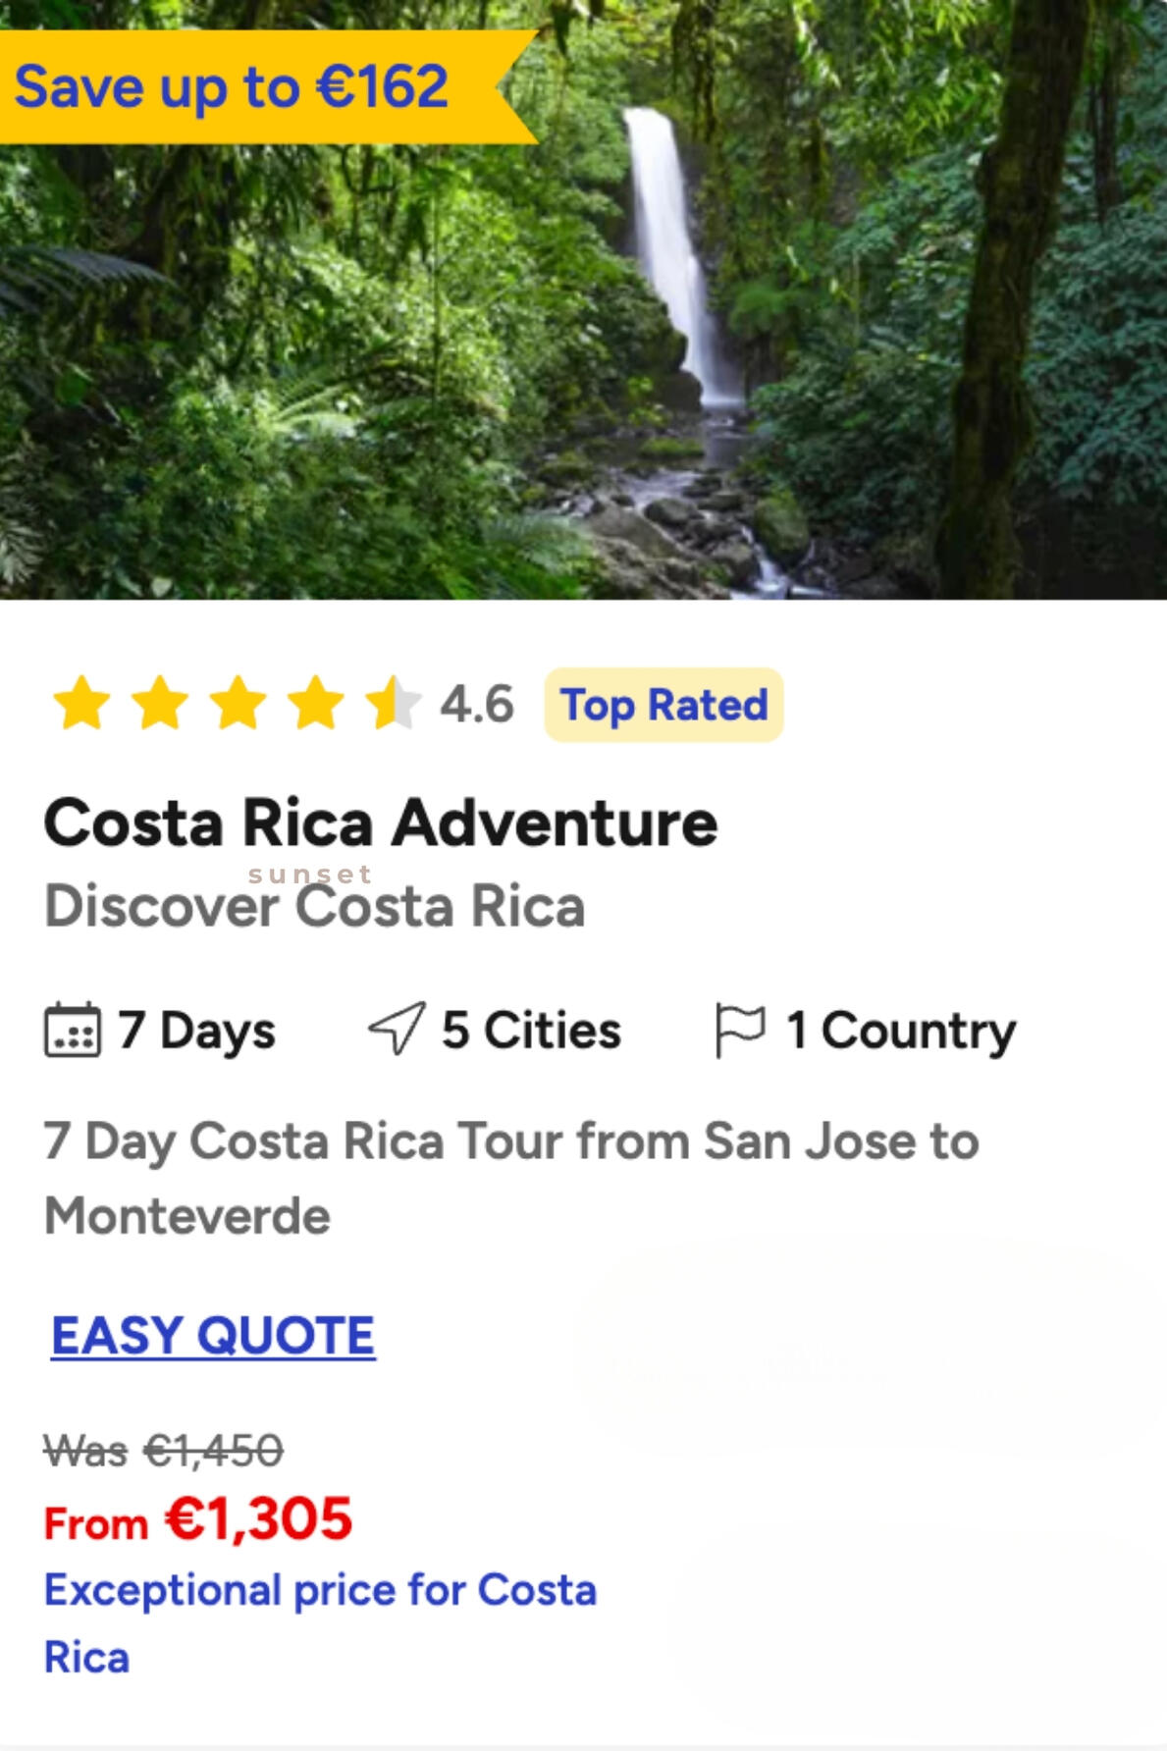Click the third yellow rating star
The width and height of the screenshot is (1167, 1751).
coord(238,704)
